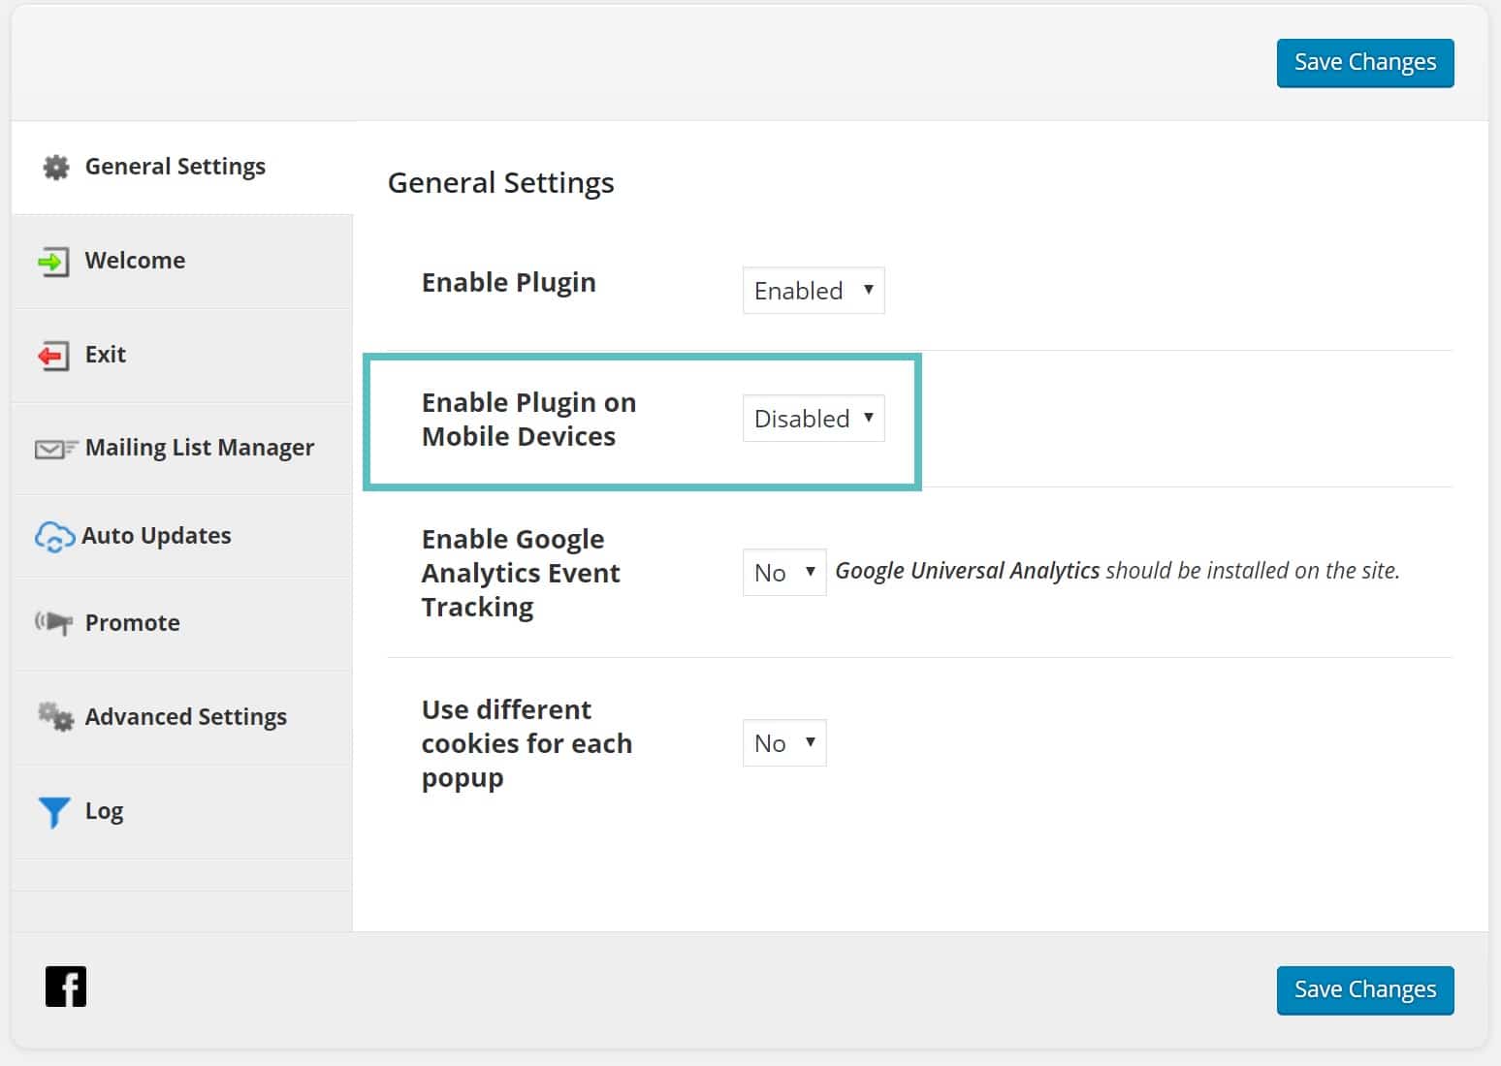Click the Google Universal Analytics note text
Image resolution: width=1501 pixels, height=1066 pixels.
[1117, 571]
